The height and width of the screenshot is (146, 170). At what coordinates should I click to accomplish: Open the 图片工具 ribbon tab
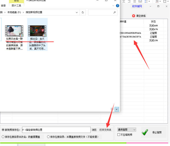pos(16,6)
